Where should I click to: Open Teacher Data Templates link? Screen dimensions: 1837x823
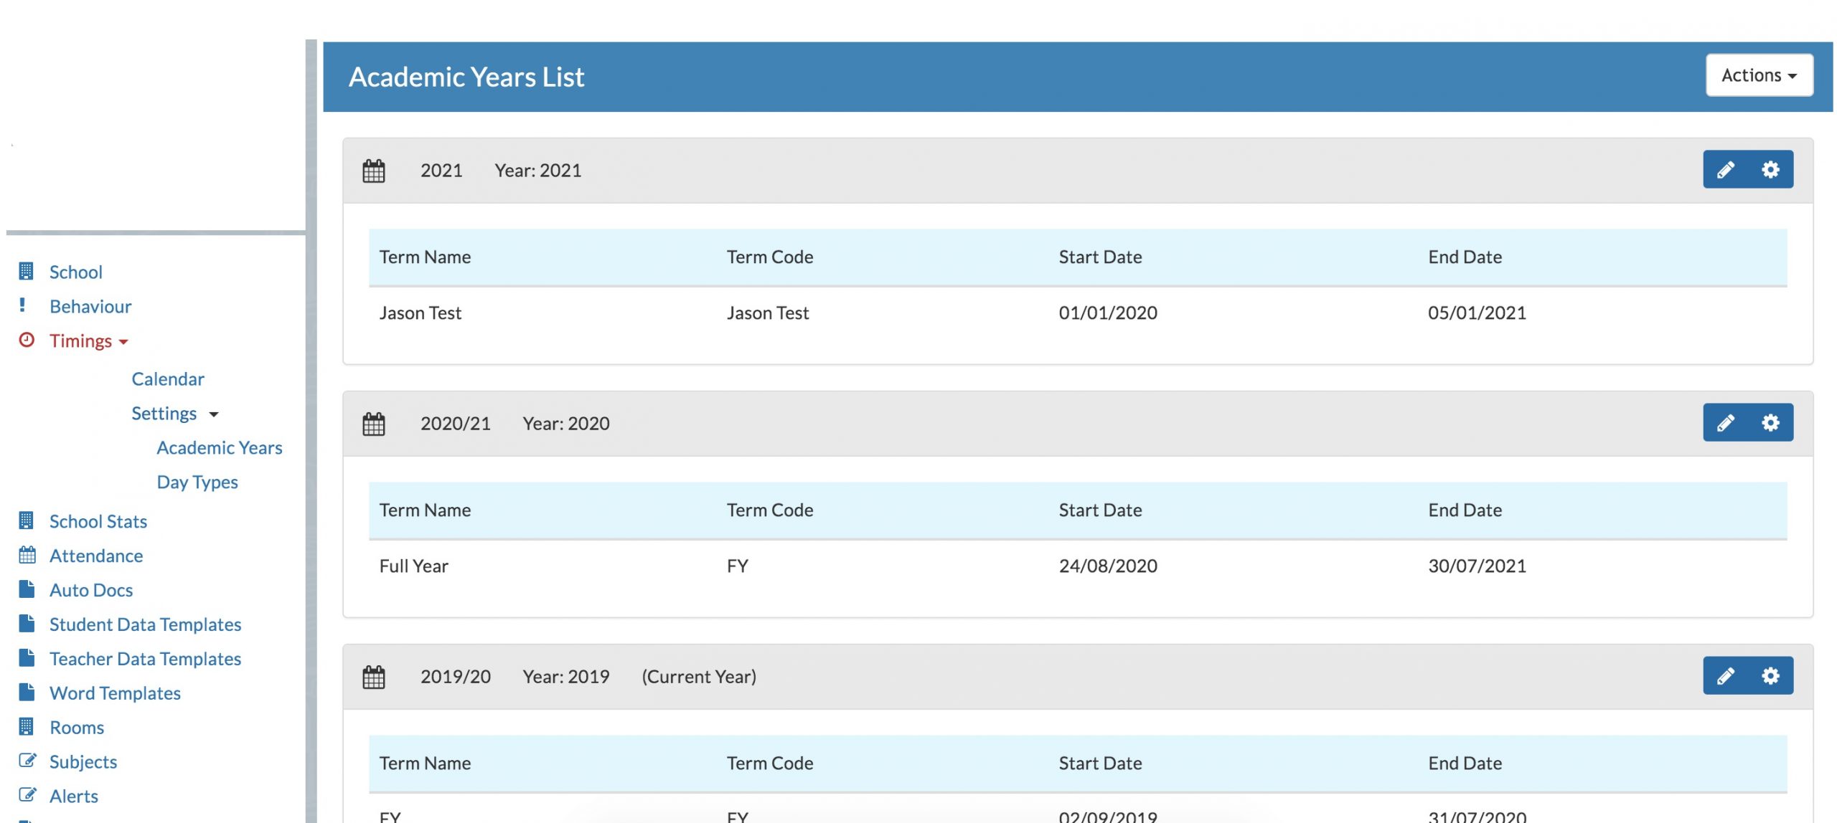coord(145,659)
